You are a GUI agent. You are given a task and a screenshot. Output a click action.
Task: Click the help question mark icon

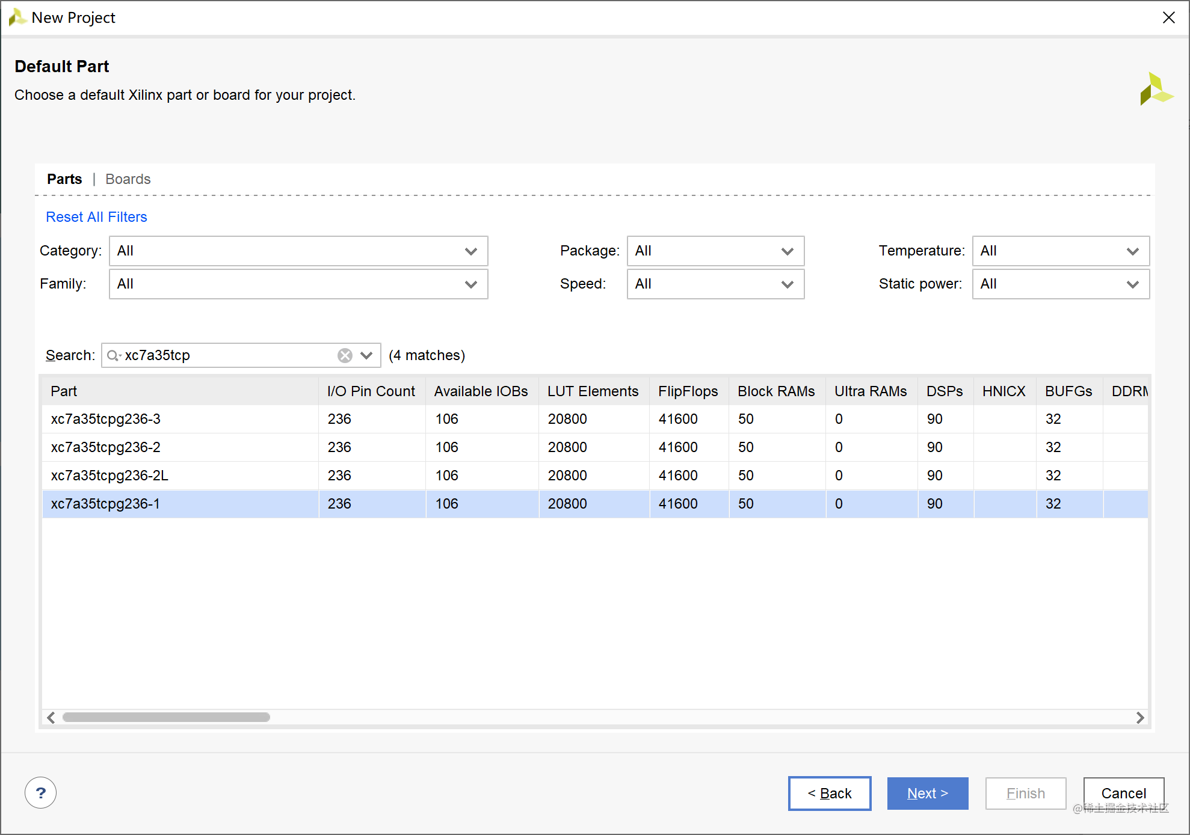(40, 793)
